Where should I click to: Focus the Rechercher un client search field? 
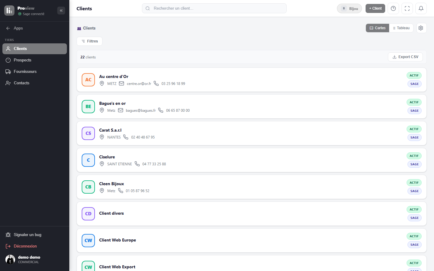click(214, 8)
